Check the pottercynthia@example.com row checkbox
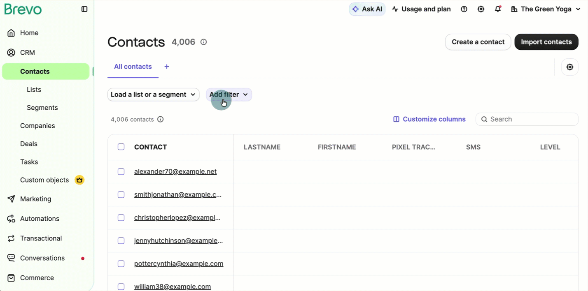 121,263
